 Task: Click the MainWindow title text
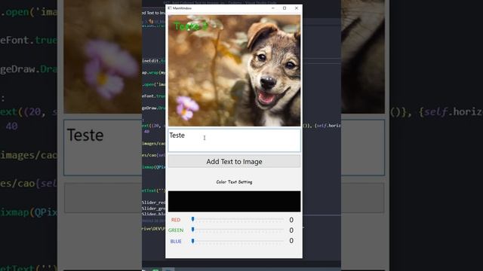182,8
